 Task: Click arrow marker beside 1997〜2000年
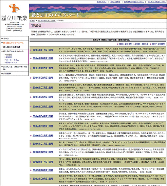pos(151,44)
